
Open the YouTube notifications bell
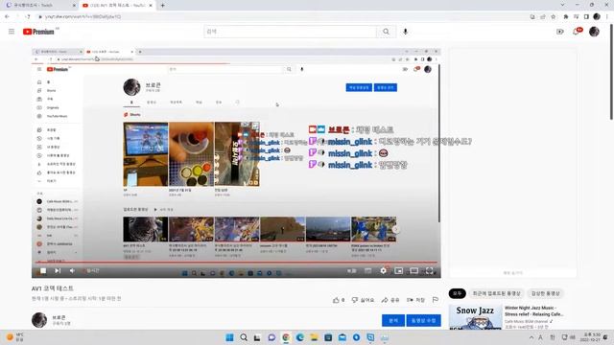pyautogui.click(x=576, y=32)
